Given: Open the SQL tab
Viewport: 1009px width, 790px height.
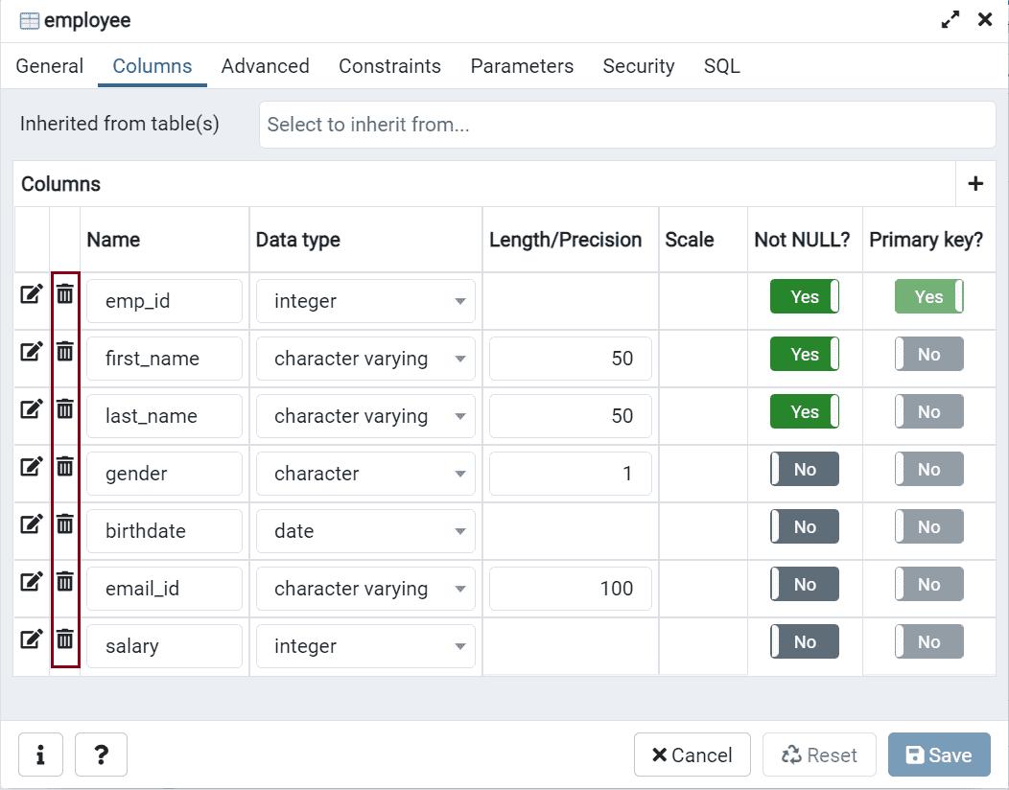Looking at the screenshot, I should (x=721, y=66).
